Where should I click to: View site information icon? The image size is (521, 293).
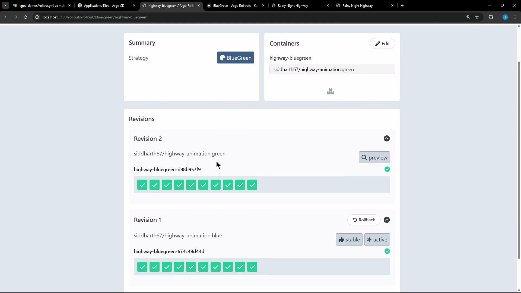(x=37, y=17)
